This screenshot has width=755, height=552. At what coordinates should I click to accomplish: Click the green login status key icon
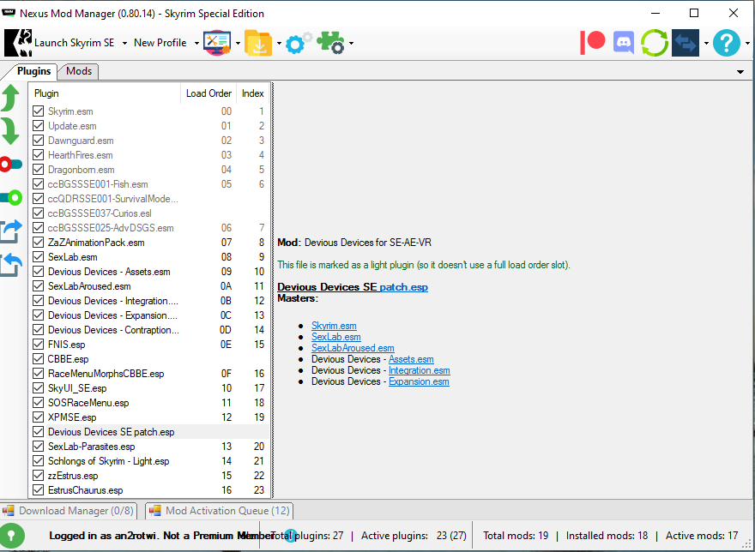pos(12,535)
